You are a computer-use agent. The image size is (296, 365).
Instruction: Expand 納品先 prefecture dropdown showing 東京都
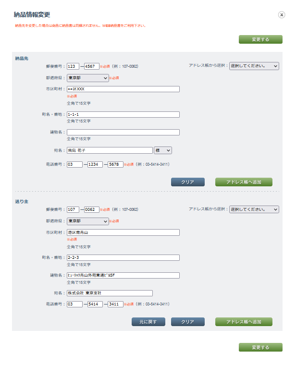point(87,78)
